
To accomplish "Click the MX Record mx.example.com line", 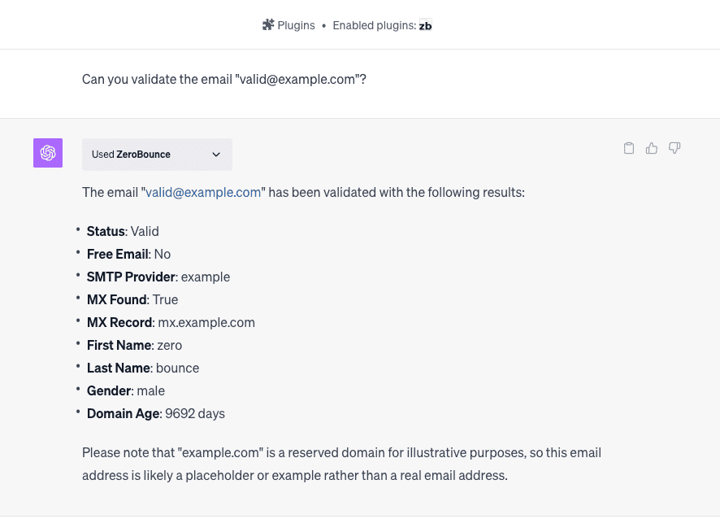I will (x=171, y=322).
